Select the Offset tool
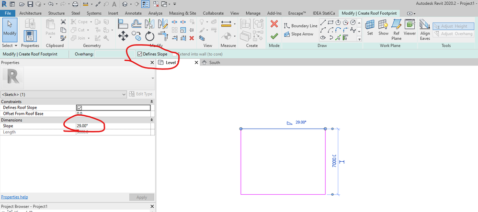This screenshot has height=212, width=478. [137, 23]
